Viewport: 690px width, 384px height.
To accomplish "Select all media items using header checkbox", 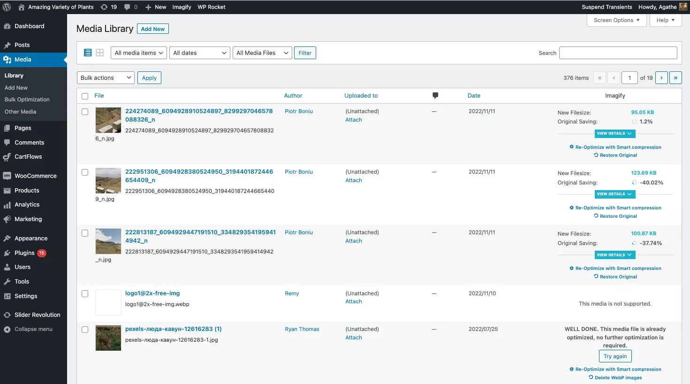I will [x=85, y=96].
